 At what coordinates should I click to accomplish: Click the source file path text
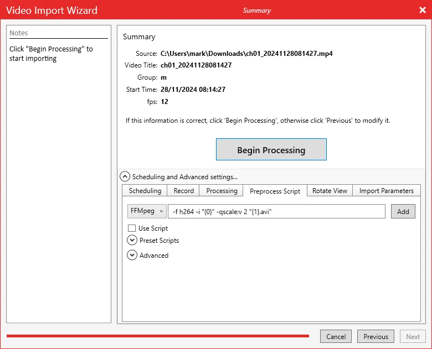click(x=246, y=54)
